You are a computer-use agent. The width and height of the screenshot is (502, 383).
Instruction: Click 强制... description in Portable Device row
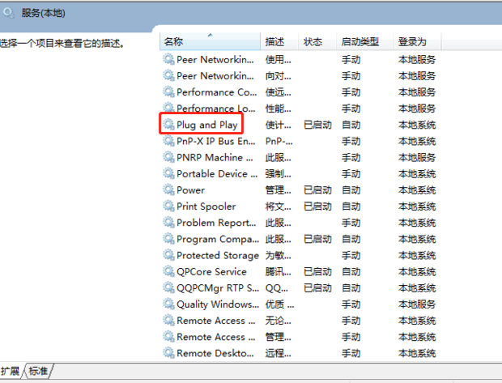(279, 173)
